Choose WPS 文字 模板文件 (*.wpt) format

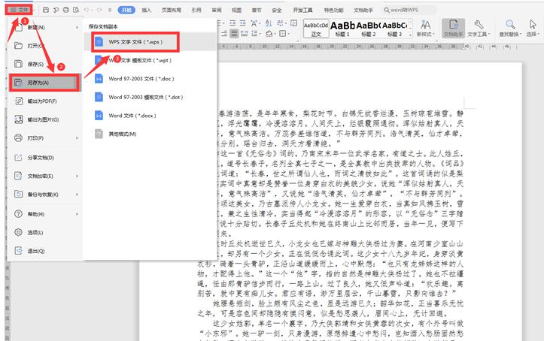tap(150, 60)
